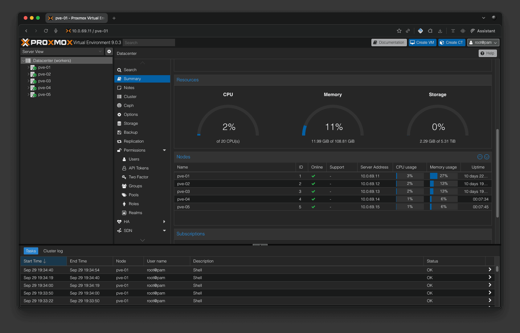Open the Documentation button

[389, 43]
